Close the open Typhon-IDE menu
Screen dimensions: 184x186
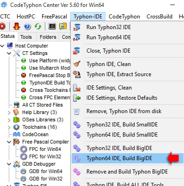click(x=88, y=17)
